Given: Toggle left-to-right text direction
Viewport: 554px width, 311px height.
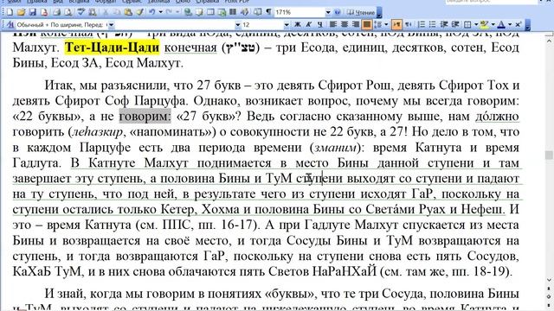Looking at the screenshot, I should [x=396, y=24].
